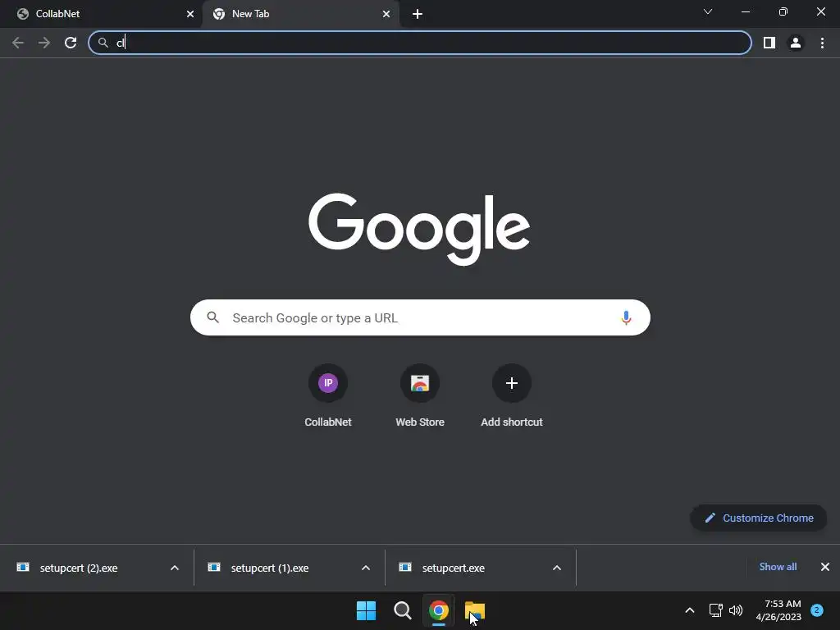Image resolution: width=840 pixels, height=630 pixels.
Task: Open the downloaded setupcert.exe file
Action: (x=453, y=568)
